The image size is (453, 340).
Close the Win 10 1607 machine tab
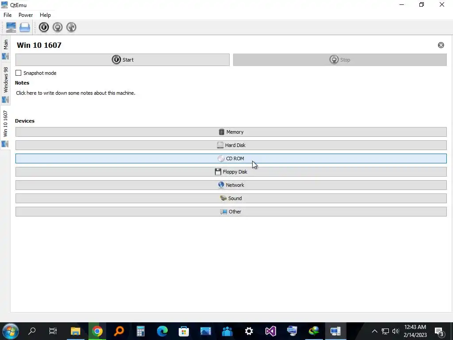point(441,45)
